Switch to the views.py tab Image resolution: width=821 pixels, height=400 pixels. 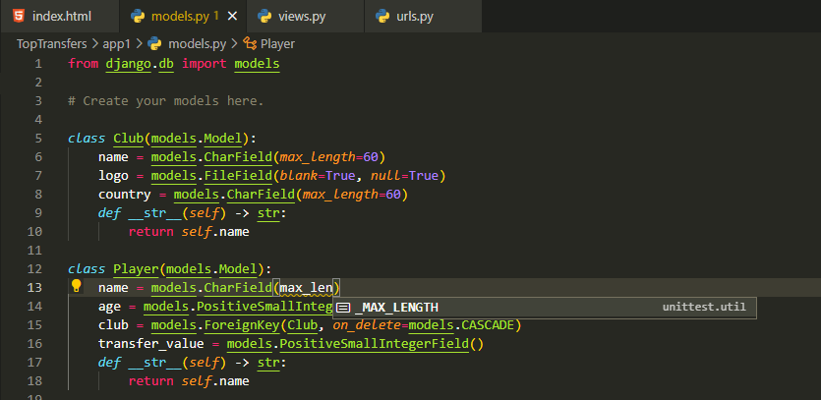pyautogui.click(x=305, y=17)
